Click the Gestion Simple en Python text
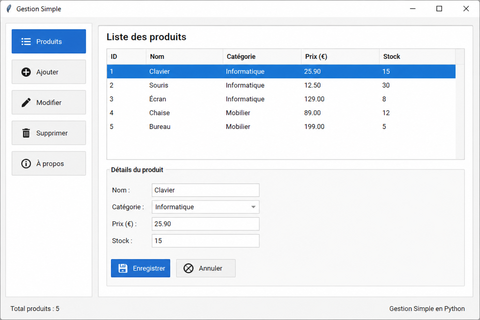480x320 pixels. pos(427,309)
